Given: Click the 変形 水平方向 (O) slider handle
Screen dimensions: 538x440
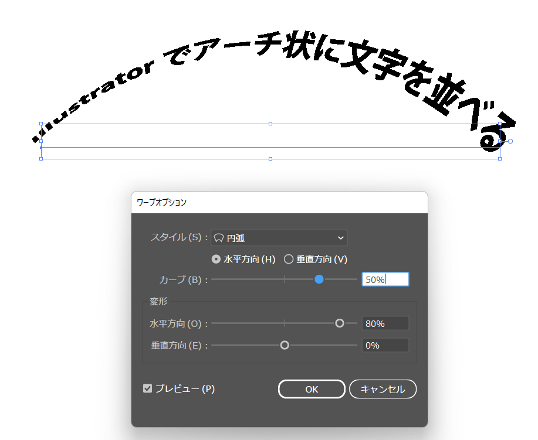Looking at the screenshot, I should pos(339,323).
